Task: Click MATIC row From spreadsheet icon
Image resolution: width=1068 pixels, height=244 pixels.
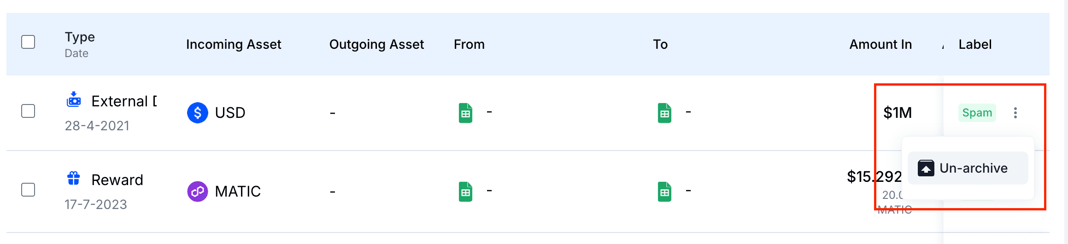Action: [465, 192]
